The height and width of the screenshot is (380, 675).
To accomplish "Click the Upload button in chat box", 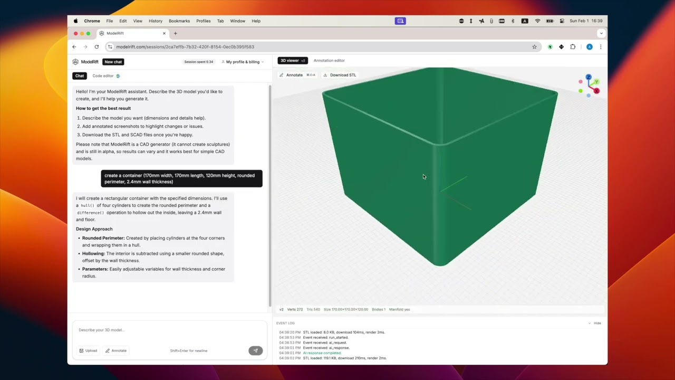I will point(88,350).
